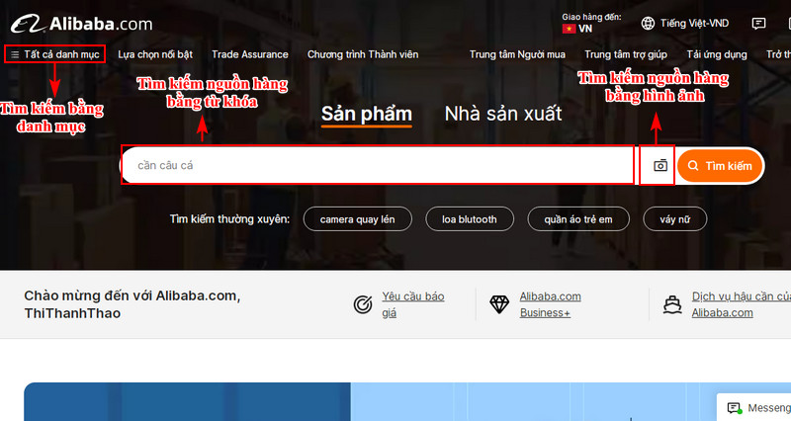Click the Vietnam flag delivery icon
The width and height of the screenshot is (791, 421).
pyautogui.click(x=570, y=29)
